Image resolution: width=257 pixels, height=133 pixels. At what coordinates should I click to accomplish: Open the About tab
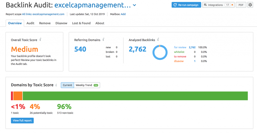[100, 23]
